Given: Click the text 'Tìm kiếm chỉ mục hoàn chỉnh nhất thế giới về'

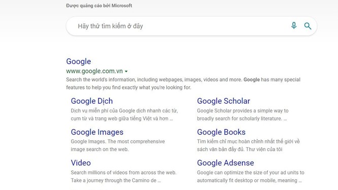Looking at the screenshot, I should pos(248,141).
